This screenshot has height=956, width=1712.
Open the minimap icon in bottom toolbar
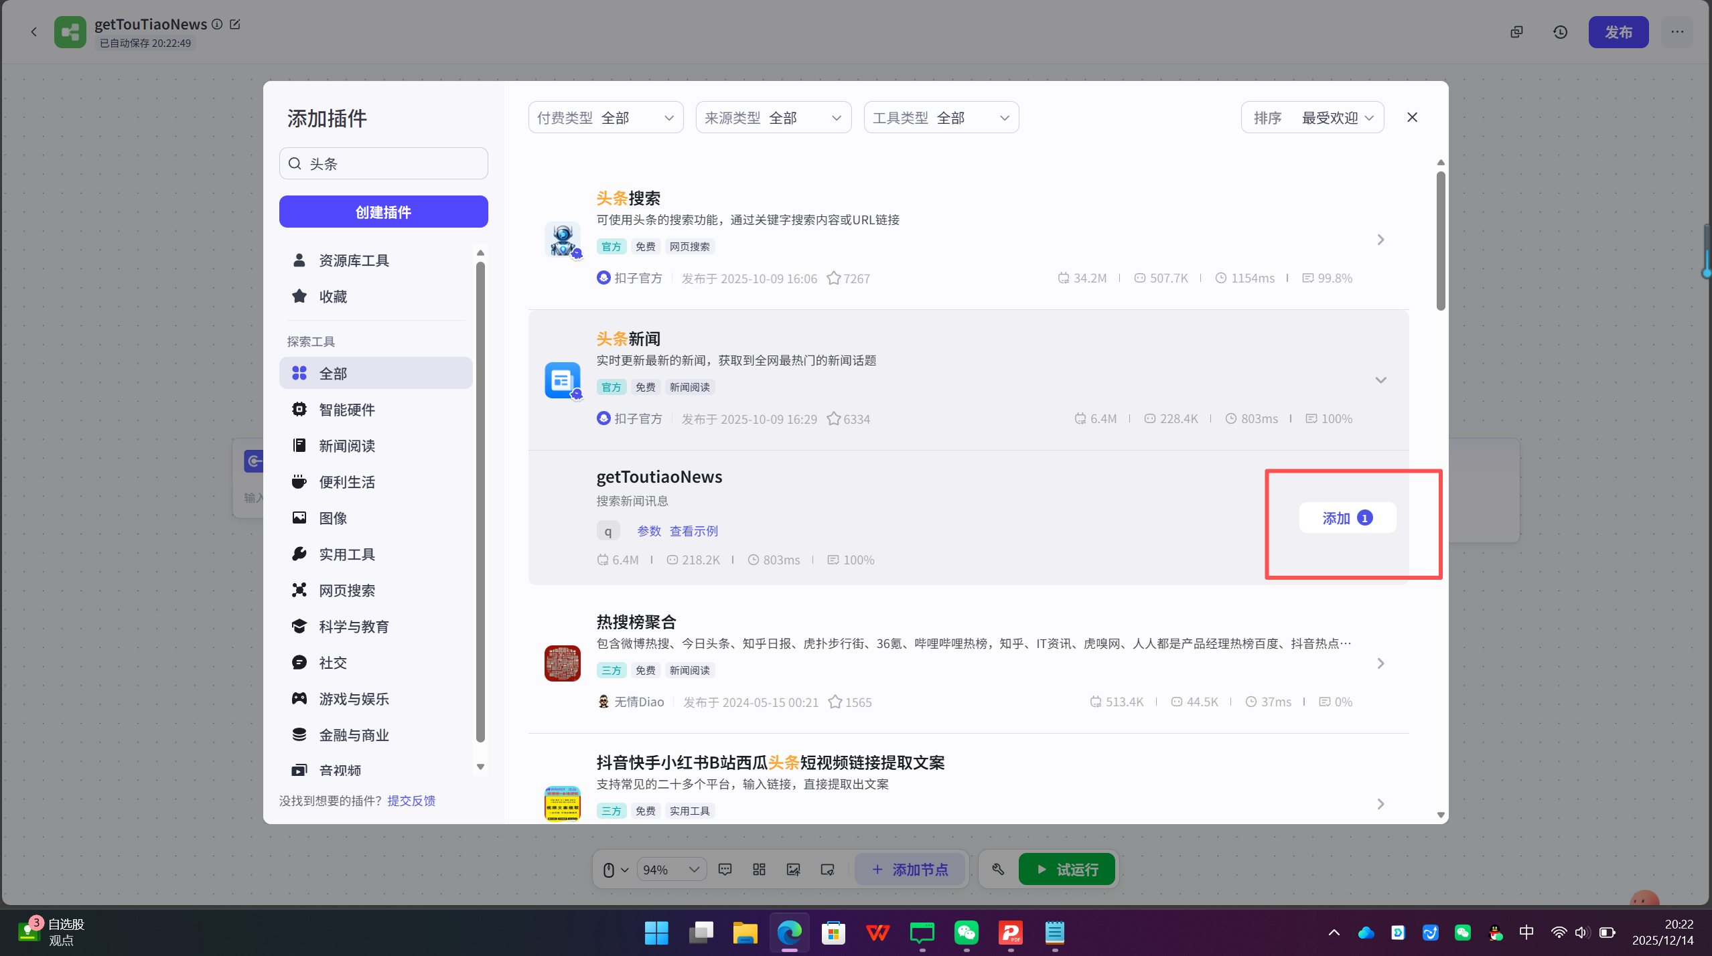click(x=827, y=868)
